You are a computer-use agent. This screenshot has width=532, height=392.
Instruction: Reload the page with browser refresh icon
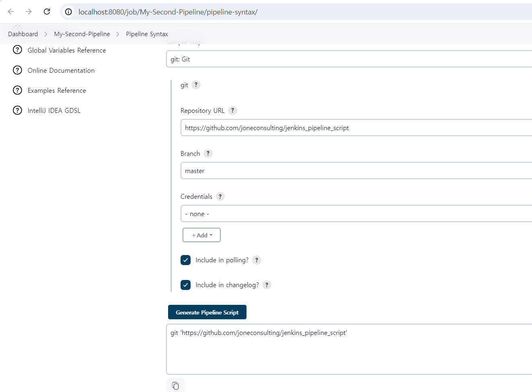point(47,12)
